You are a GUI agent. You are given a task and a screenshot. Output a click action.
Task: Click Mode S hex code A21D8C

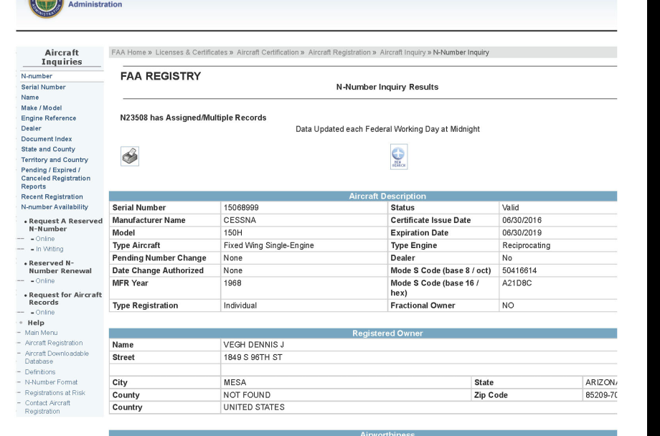[517, 283]
